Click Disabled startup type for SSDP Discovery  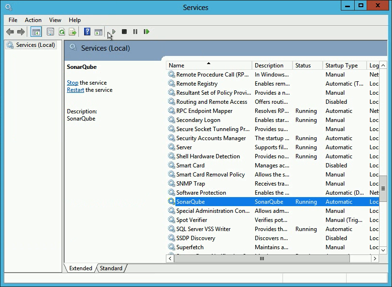[336, 238]
